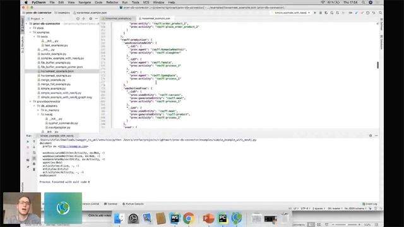
Task: Click the pin tab icon in Run panel
Action: click(28, 167)
